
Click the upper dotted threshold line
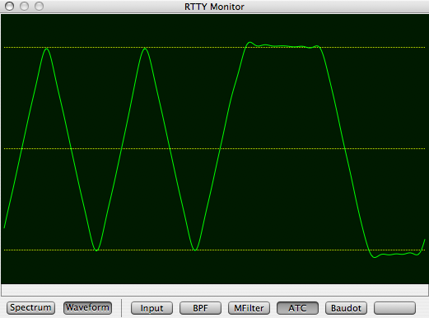215,47
